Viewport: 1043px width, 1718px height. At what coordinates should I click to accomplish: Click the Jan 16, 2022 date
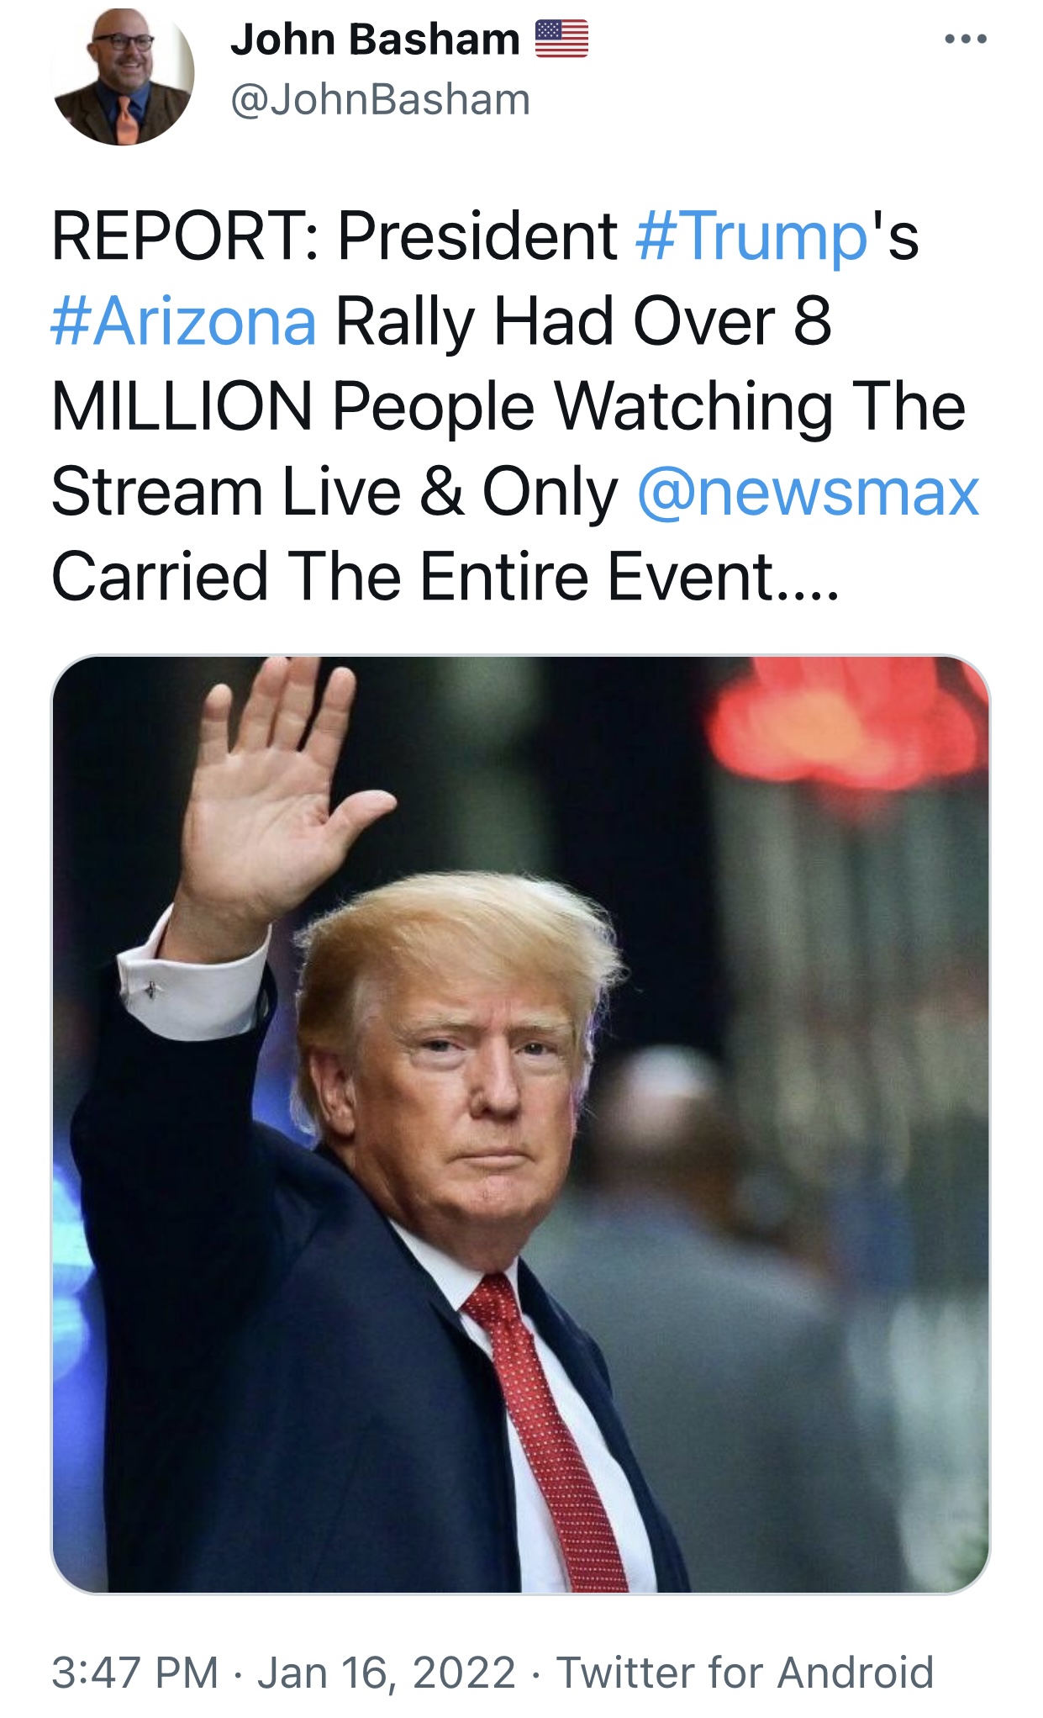pos(387,1672)
